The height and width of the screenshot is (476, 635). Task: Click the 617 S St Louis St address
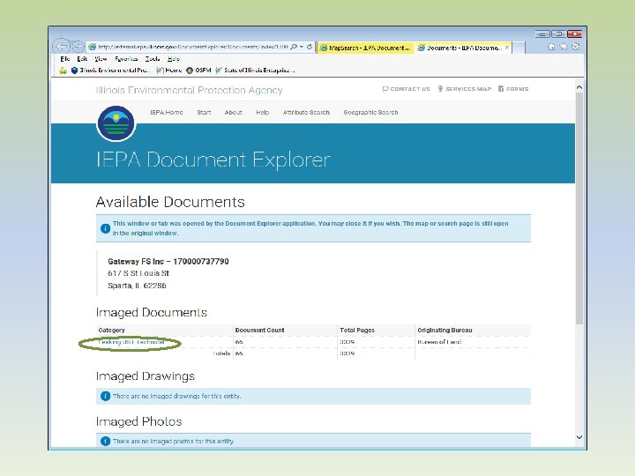tap(138, 273)
